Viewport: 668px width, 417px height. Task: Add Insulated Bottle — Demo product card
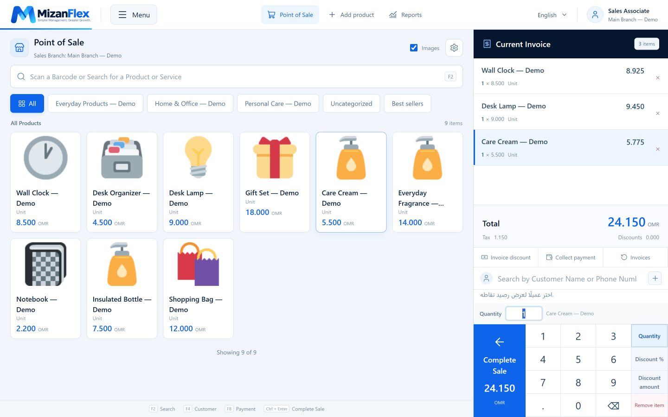(x=122, y=289)
